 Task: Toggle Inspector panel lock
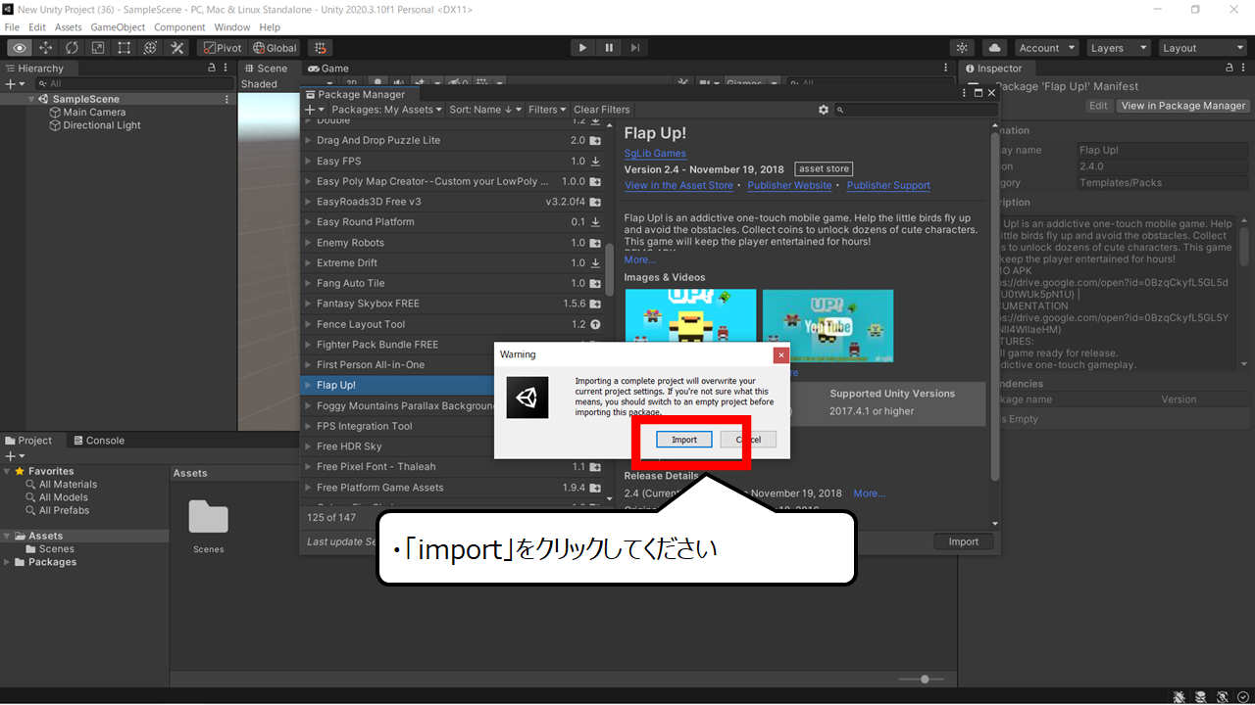(1230, 69)
